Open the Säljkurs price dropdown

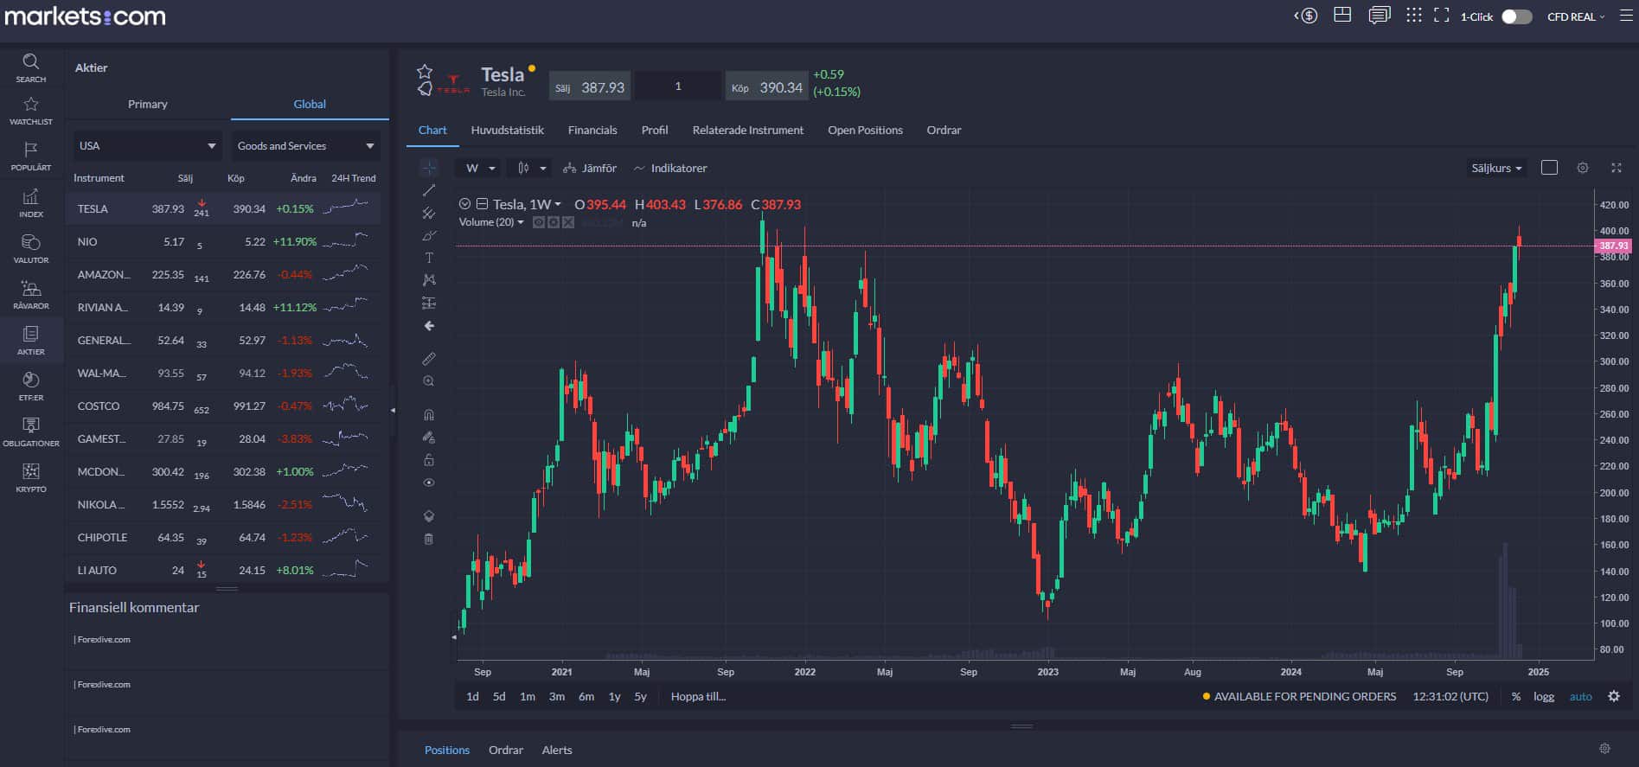tap(1496, 168)
